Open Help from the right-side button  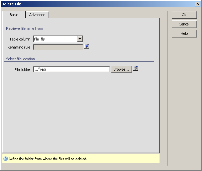pyautogui.click(x=184, y=33)
